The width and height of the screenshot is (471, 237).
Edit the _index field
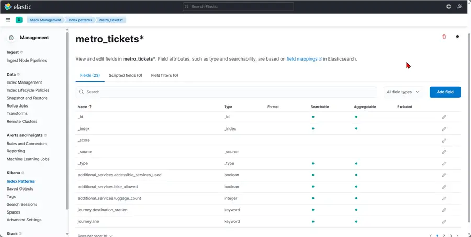[x=444, y=129]
